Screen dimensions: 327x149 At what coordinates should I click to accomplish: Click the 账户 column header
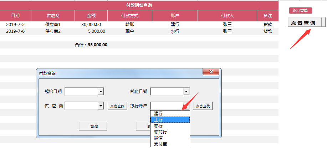175,16
